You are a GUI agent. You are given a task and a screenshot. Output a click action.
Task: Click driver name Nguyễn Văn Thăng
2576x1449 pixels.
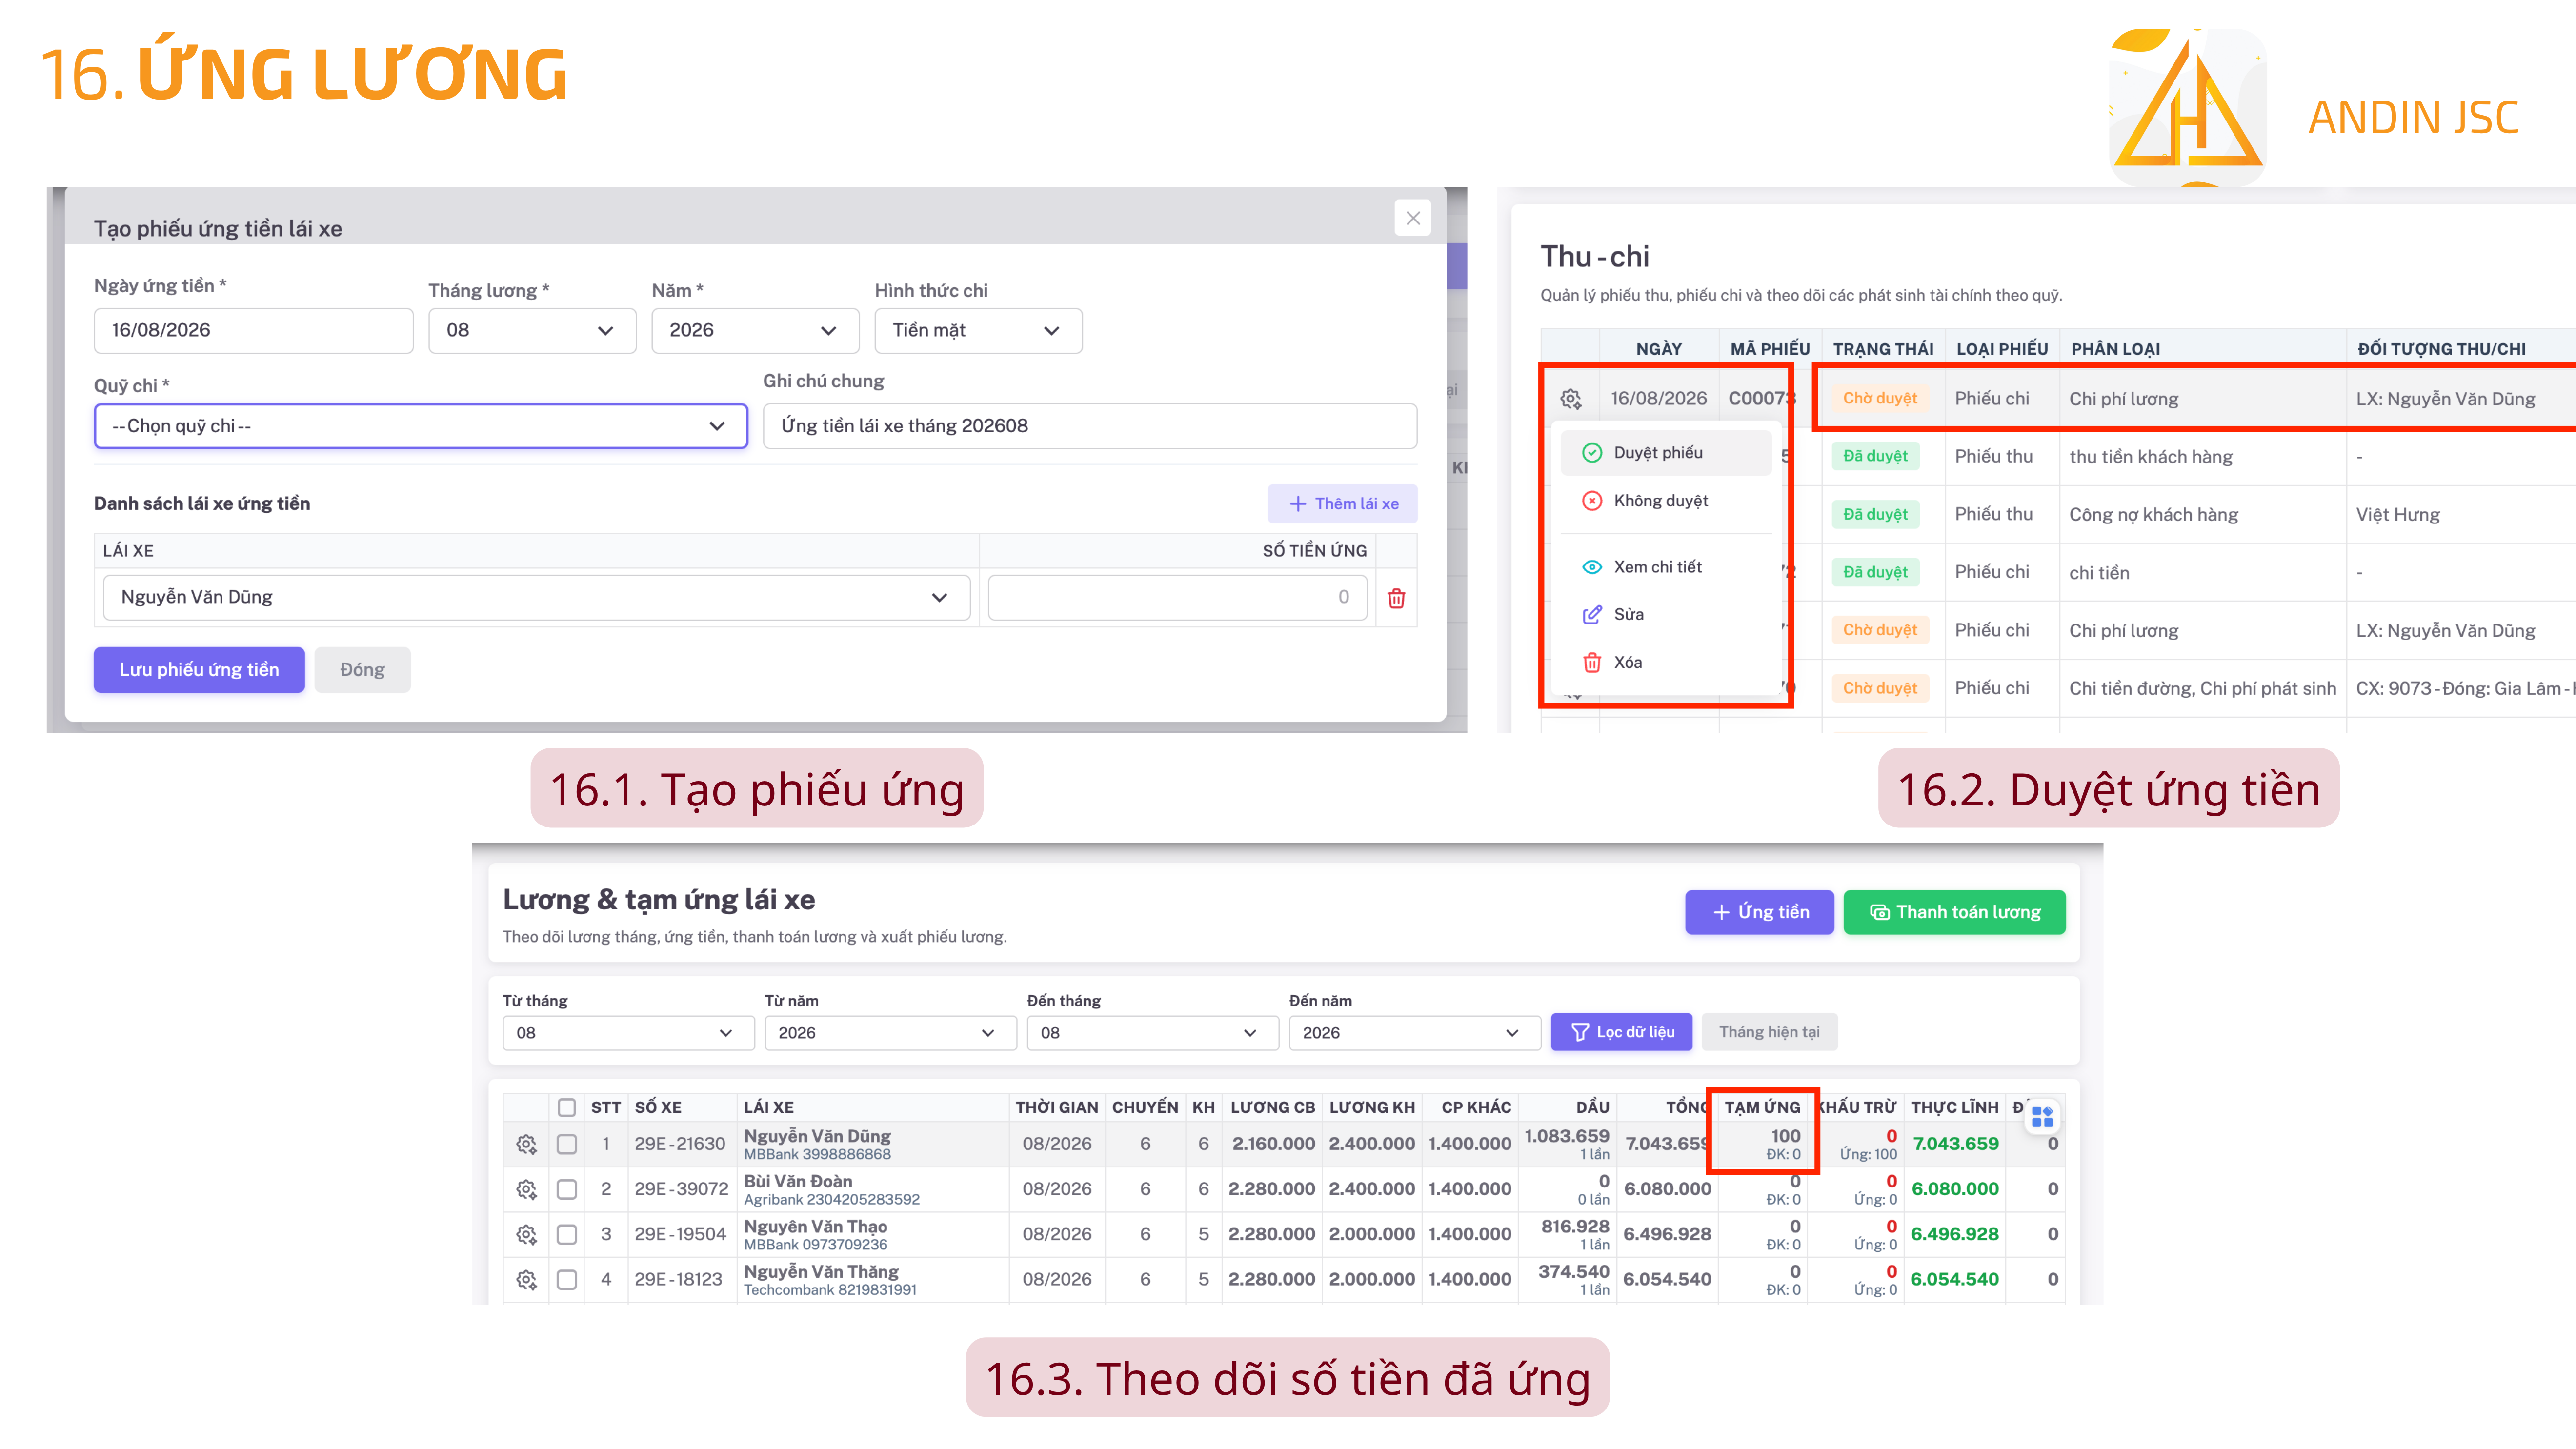pos(821,1272)
